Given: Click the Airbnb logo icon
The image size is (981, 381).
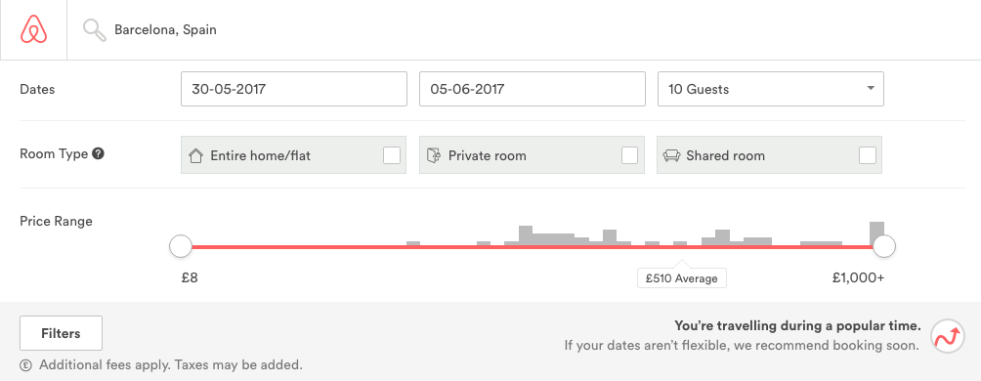Looking at the screenshot, I should 34,29.
